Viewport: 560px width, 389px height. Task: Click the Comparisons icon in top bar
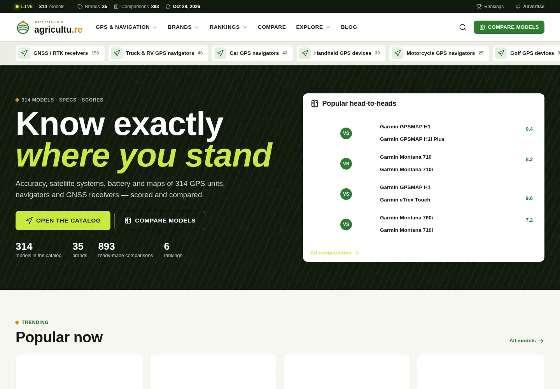(116, 7)
